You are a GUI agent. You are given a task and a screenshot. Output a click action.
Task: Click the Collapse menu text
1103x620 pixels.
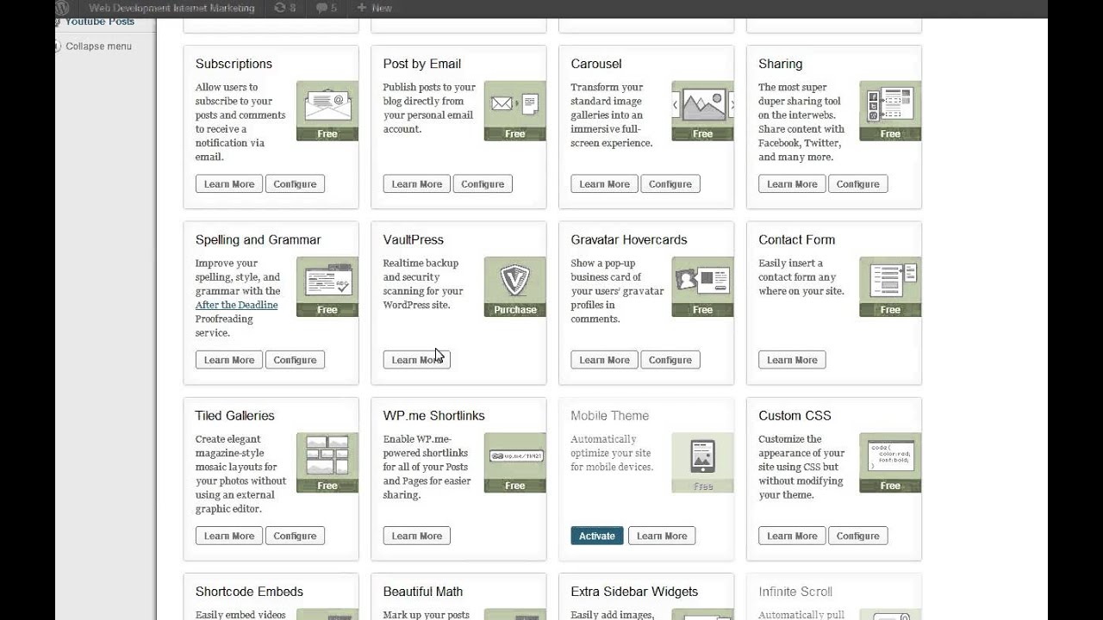click(99, 46)
